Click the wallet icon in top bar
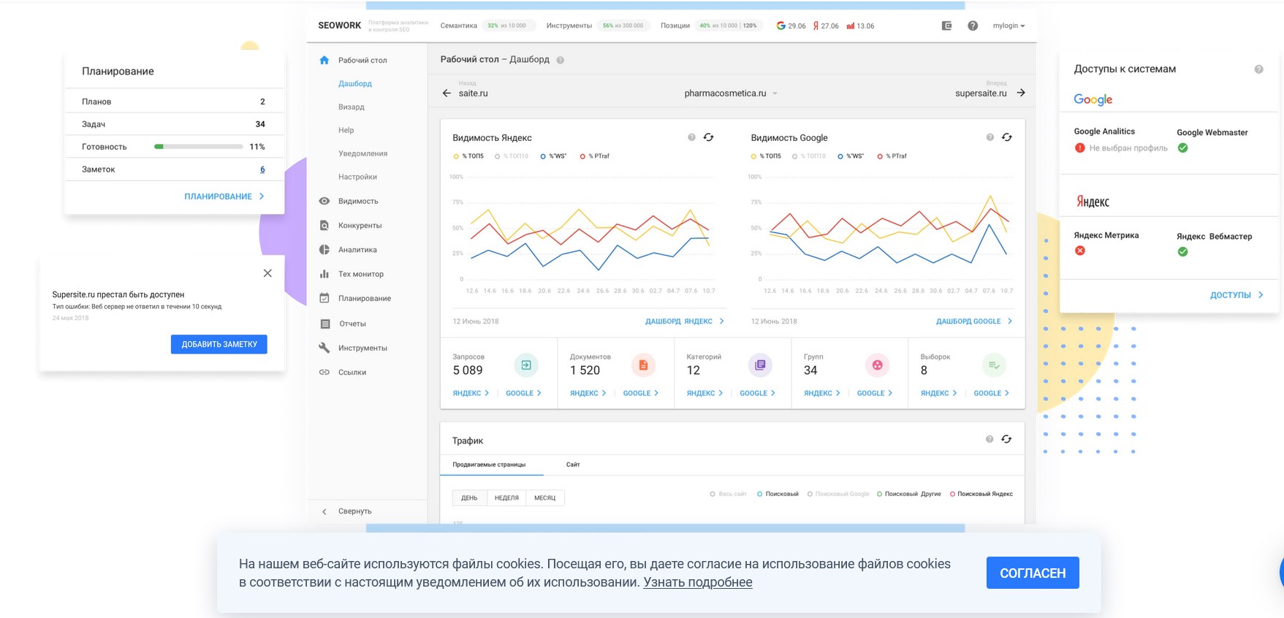 (x=946, y=26)
